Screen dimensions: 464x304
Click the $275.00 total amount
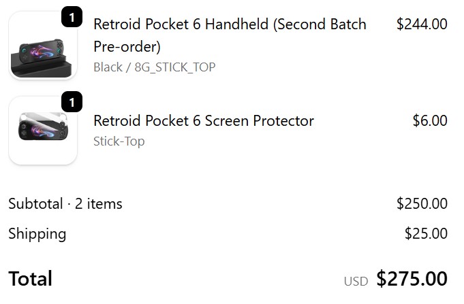412,279
